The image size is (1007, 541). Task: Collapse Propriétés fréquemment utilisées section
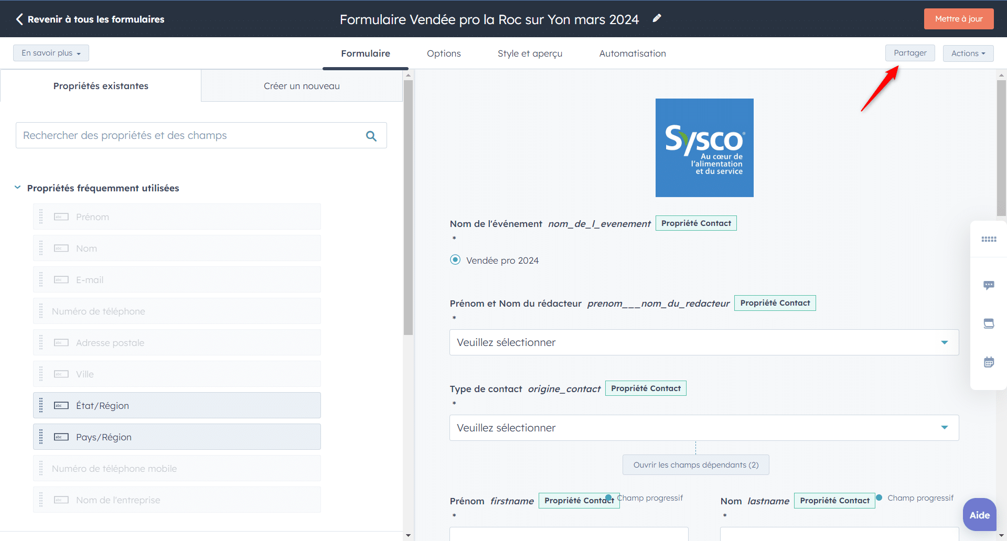(x=17, y=188)
